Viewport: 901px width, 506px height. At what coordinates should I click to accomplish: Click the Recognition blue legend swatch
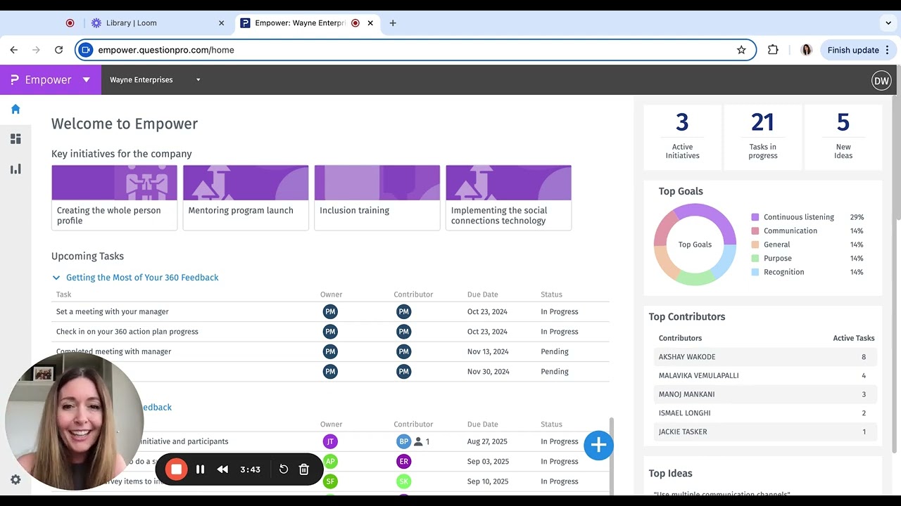tap(755, 272)
